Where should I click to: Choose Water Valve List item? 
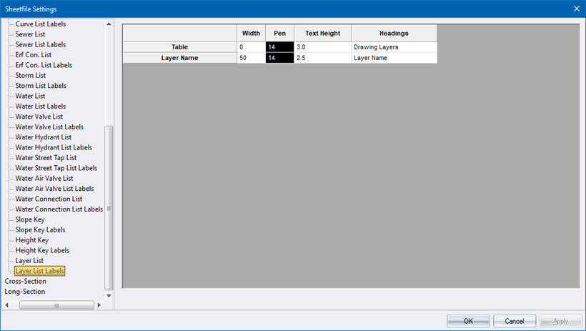click(x=39, y=117)
